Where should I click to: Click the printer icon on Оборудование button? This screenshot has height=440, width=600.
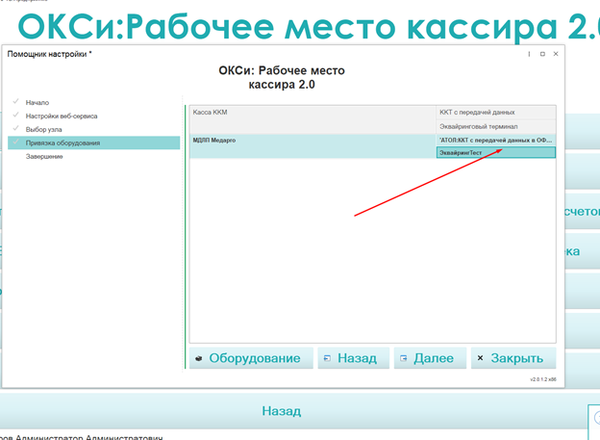coord(199,358)
